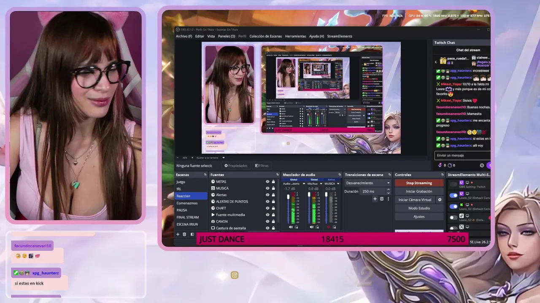The width and height of the screenshot is (540, 303).
Task: Mute the Mic/Aux channel speaker icon
Action: pos(312,227)
